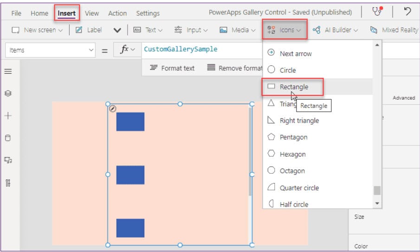
Task: Select Octagon from the list
Action: pos(318,171)
